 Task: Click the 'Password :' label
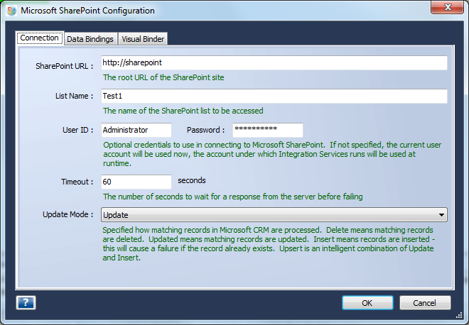pyautogui.click(x=206, y=130)
